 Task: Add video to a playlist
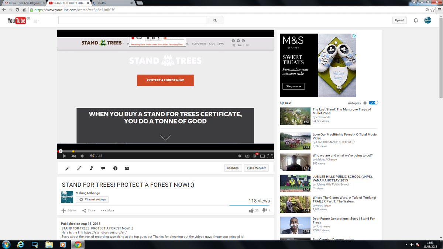point(69,211)
